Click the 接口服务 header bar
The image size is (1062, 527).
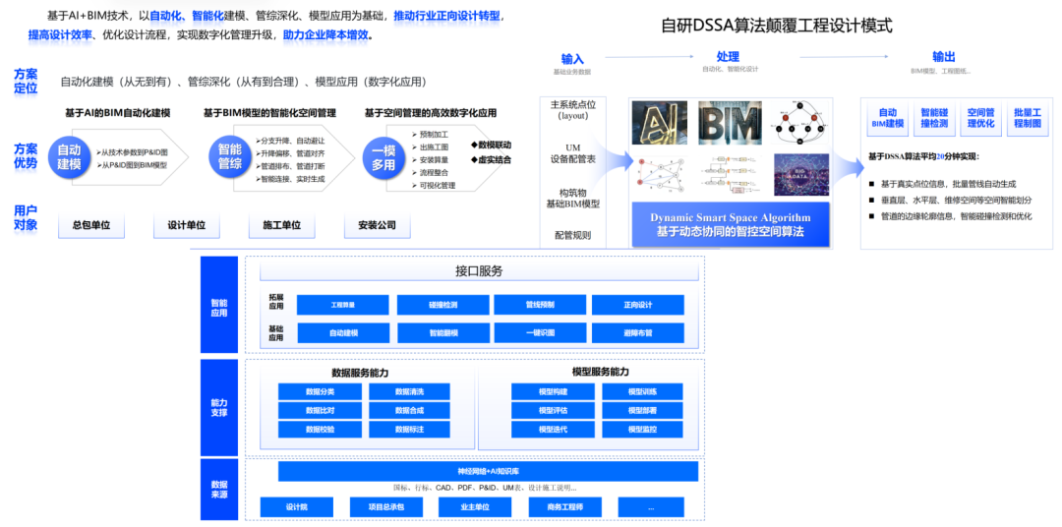click(x=479, y=271)
